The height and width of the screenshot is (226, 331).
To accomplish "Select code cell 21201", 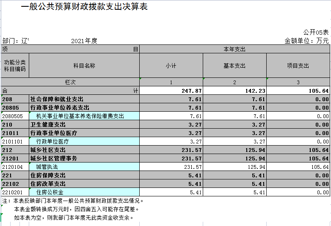I will 15,158.
